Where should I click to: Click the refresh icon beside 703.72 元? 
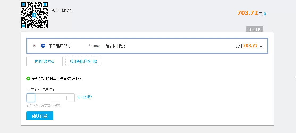click(265, 14)
